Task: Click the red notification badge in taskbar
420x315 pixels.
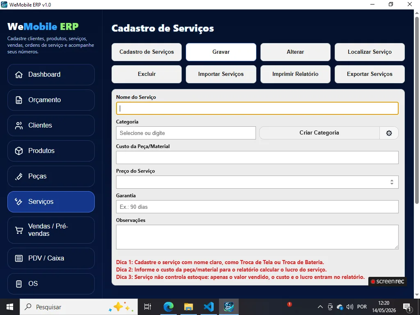Action: 289,304
